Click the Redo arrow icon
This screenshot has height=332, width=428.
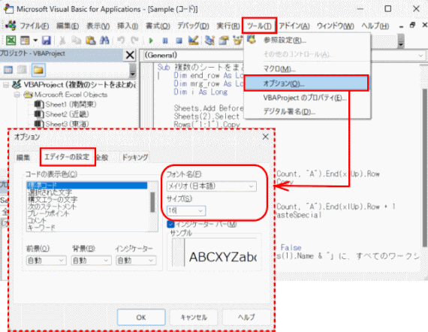134,41
